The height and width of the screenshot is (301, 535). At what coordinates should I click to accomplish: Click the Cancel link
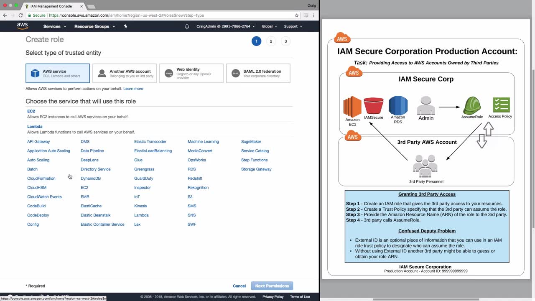239,286
